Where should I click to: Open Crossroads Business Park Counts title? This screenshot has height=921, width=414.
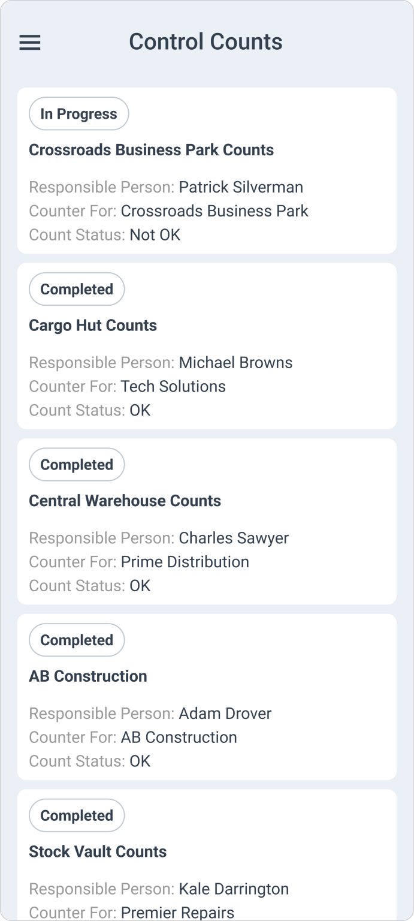click(151, 150)
